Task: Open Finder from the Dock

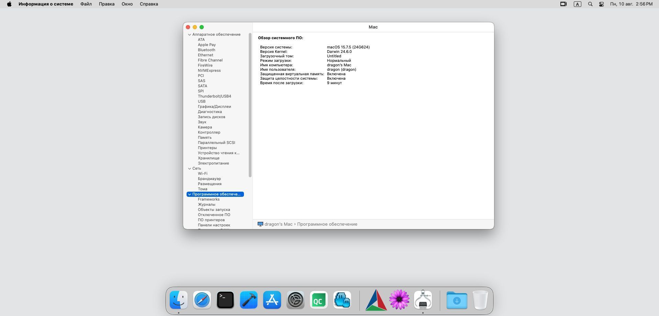Action: tap(179, 300)
